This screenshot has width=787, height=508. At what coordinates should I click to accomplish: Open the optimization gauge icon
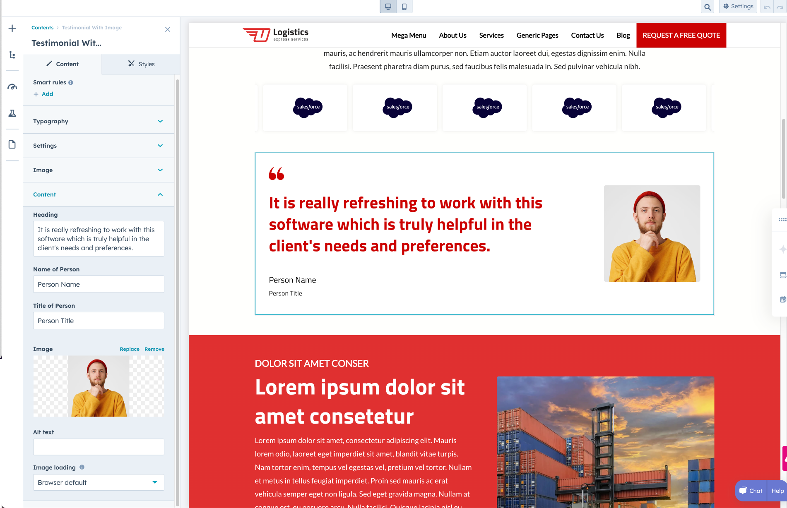point(12,87)
